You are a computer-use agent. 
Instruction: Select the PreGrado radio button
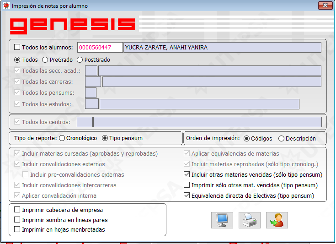45,60
